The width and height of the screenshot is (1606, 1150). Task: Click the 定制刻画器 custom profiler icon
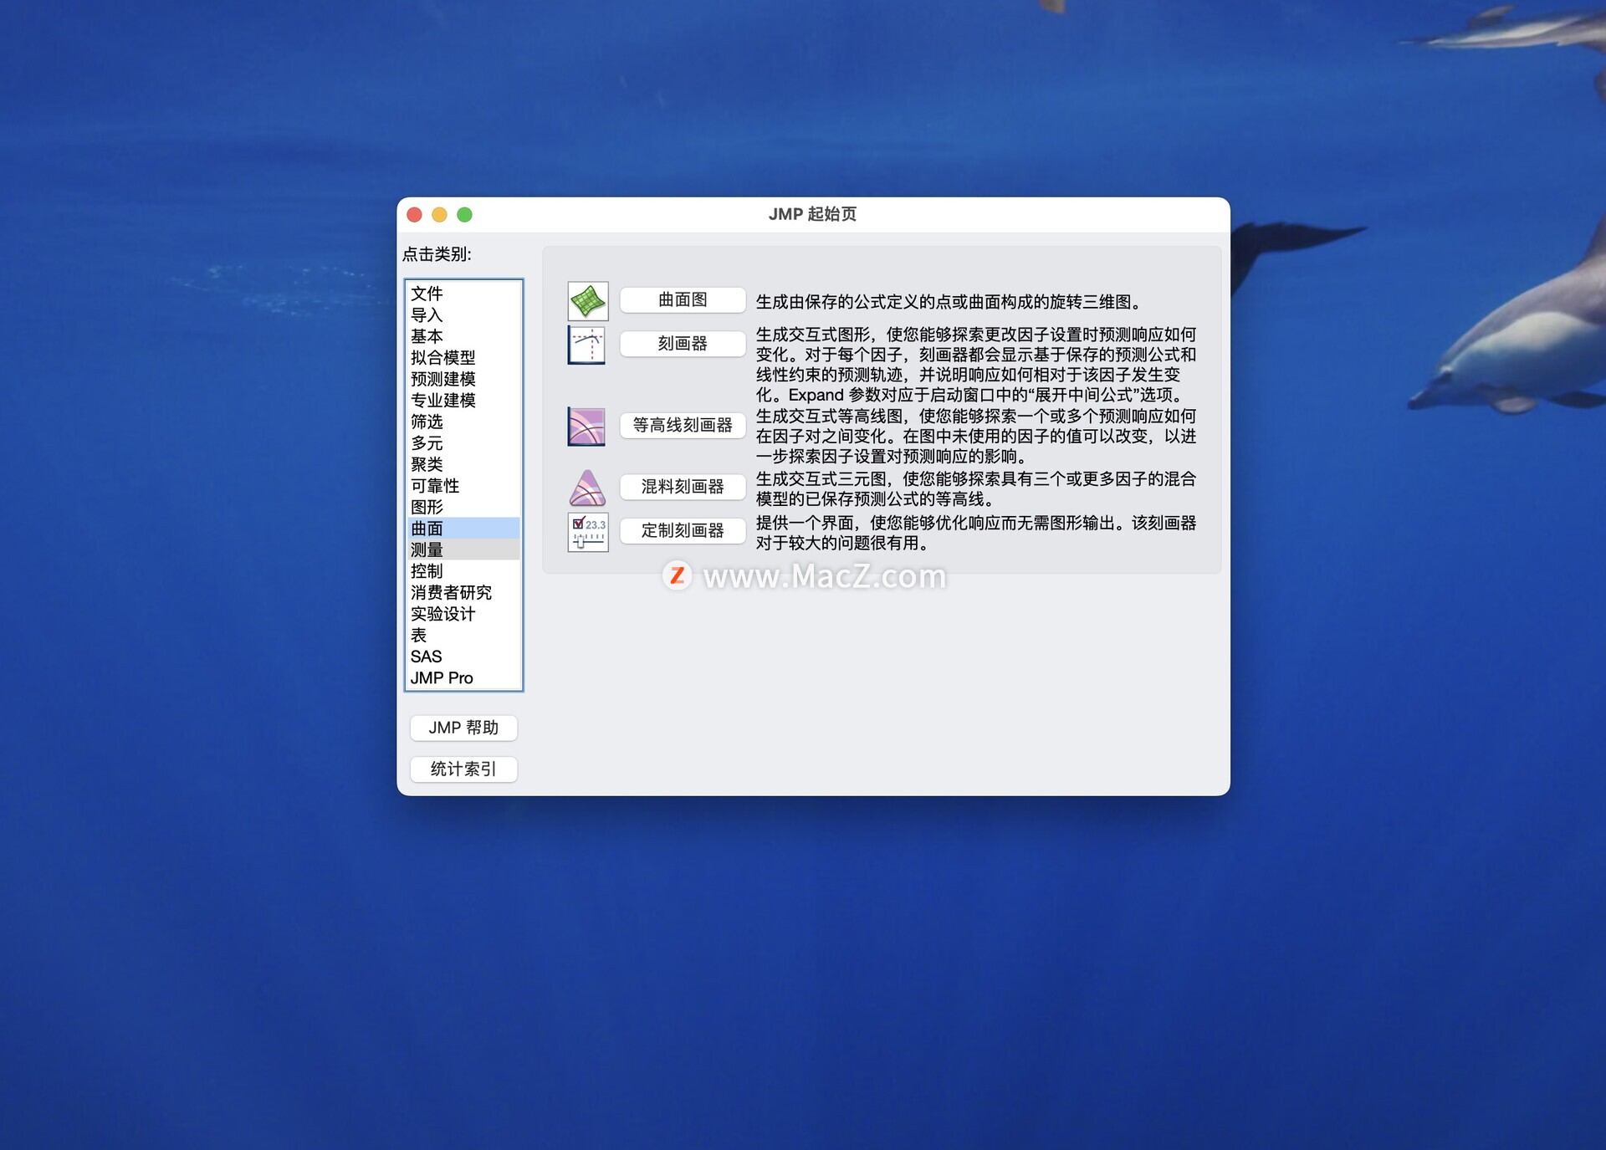point(587,532)
